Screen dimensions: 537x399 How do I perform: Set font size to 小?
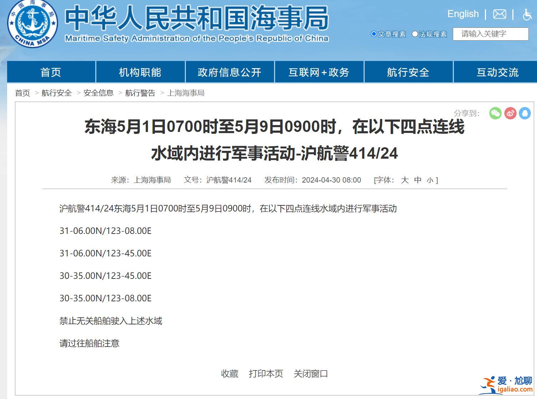(x=430, y=180)
